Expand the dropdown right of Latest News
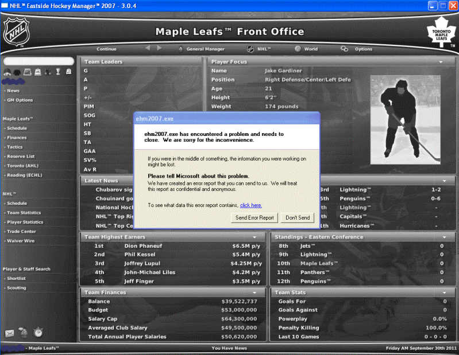 [x=445, y=181]
